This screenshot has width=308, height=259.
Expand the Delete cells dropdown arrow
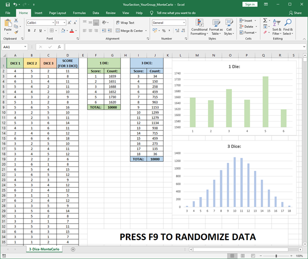(256, 26)
